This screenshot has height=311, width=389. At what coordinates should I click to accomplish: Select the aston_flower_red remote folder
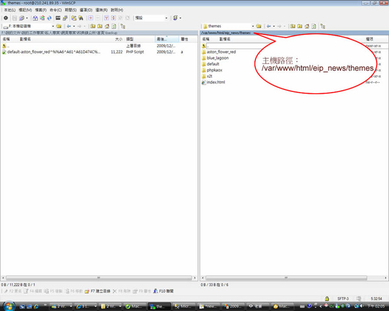(221, 52)
